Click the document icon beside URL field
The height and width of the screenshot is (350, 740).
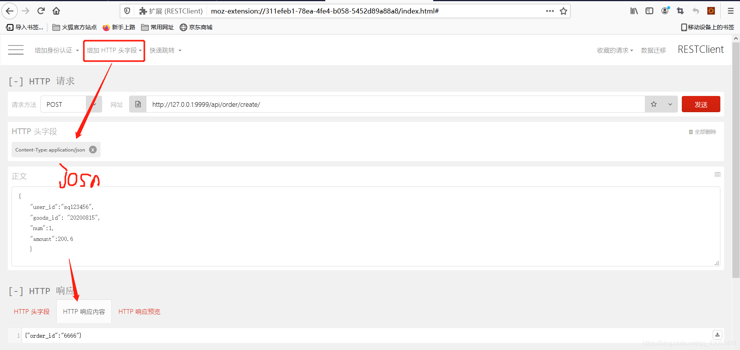coord(138,104)
